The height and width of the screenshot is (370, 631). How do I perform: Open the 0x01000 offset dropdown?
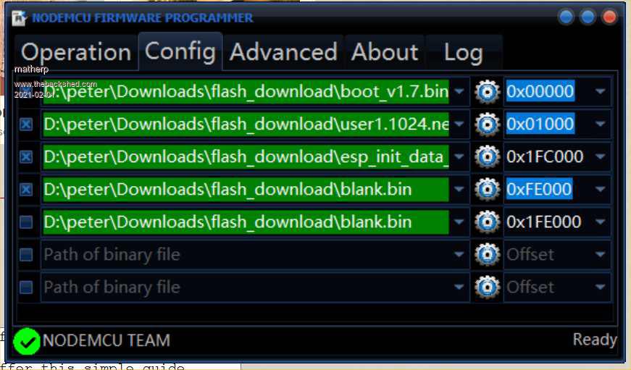pos(600,125)
